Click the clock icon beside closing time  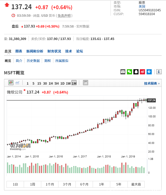[13, 15]
